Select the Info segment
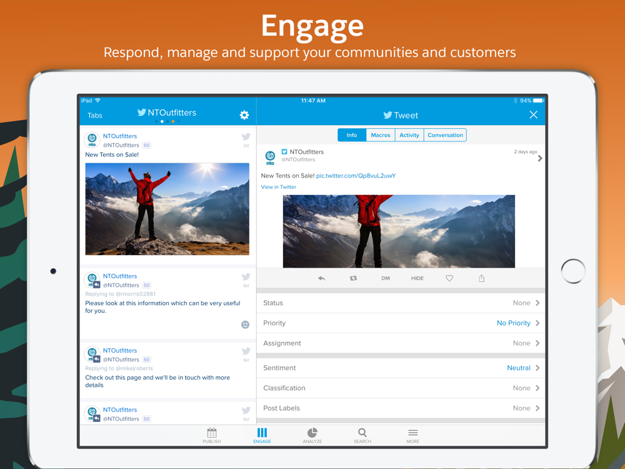The width and height of the screenshot is (625, 469). tap(351, 135)
